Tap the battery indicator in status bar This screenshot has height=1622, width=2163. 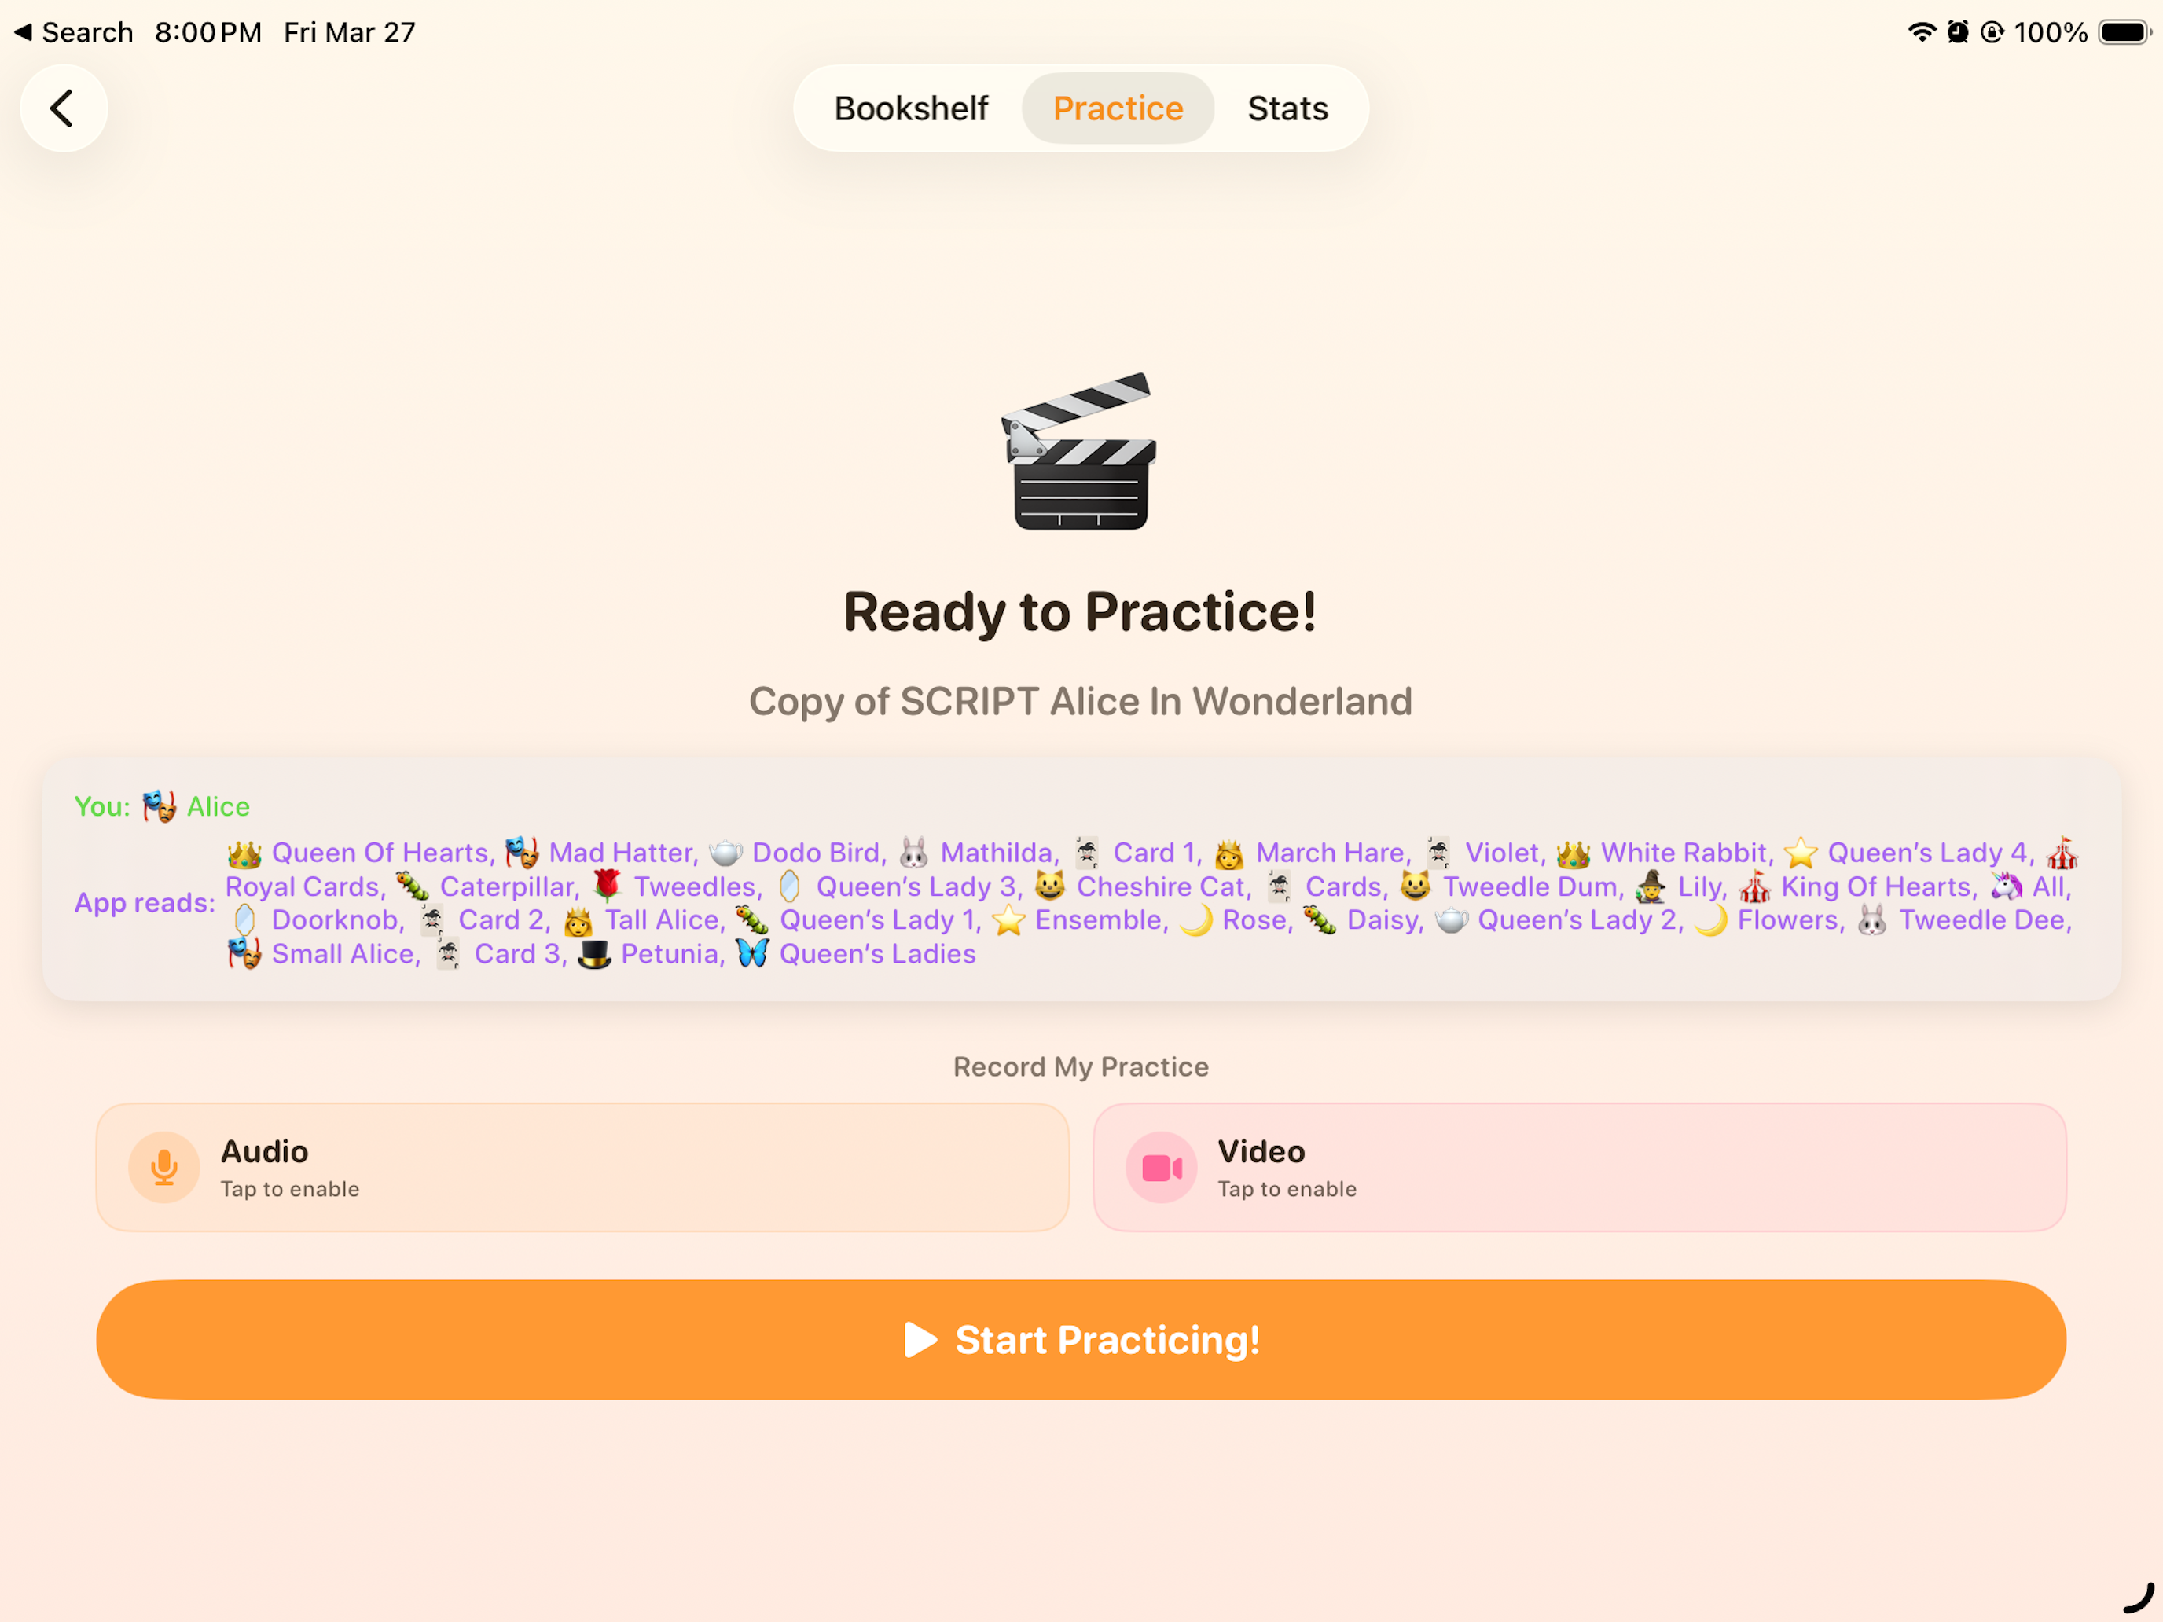coord(2124,32)
